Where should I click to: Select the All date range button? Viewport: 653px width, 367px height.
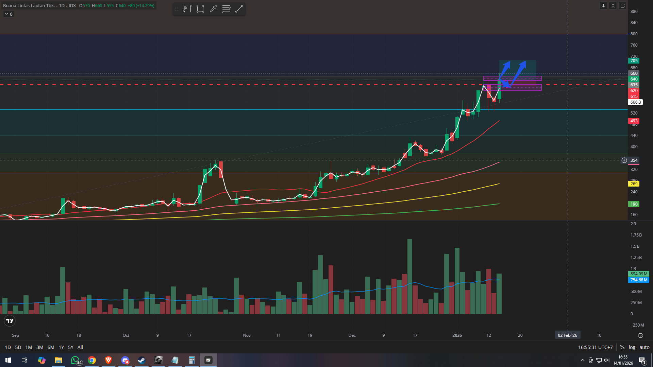pos(80,347)
